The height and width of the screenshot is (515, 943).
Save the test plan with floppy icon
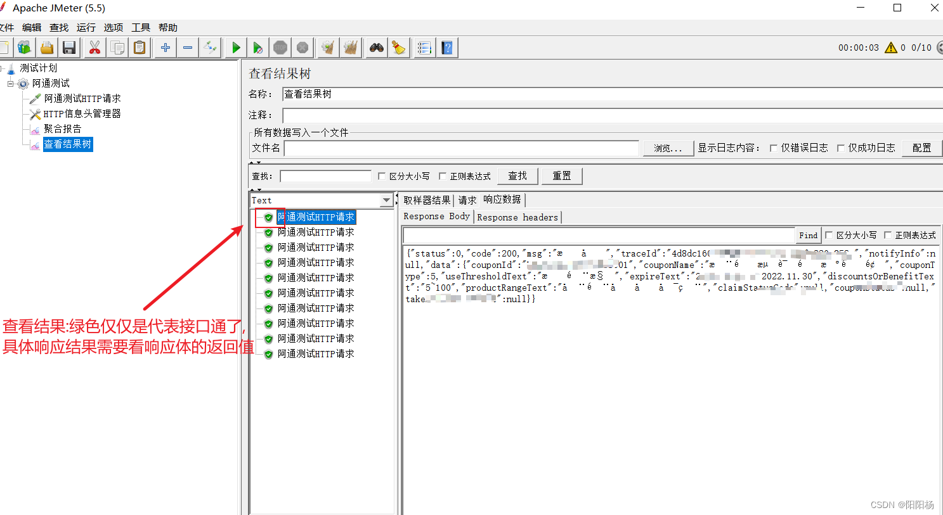(69, 48)
